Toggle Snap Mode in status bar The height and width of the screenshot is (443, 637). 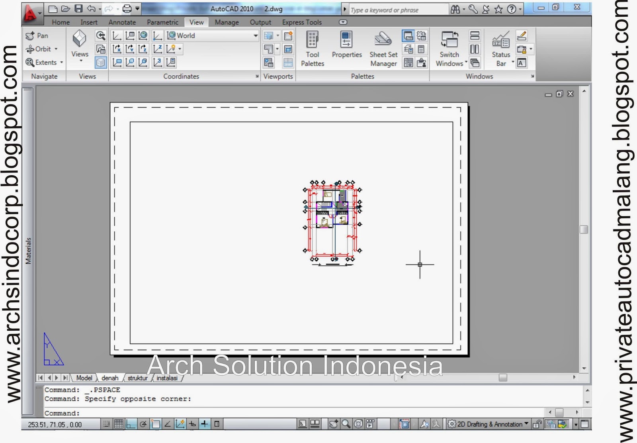pos(106,424)
